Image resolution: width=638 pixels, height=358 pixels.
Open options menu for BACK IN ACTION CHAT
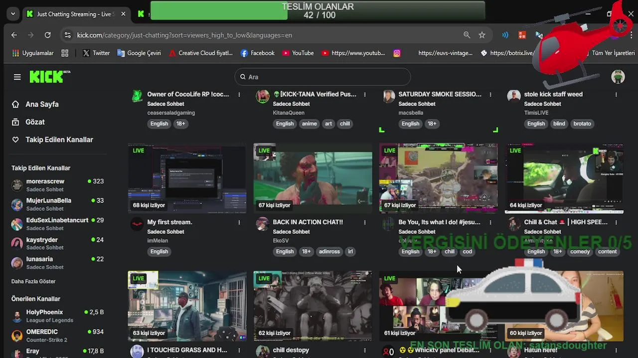(x=365, y=222)
